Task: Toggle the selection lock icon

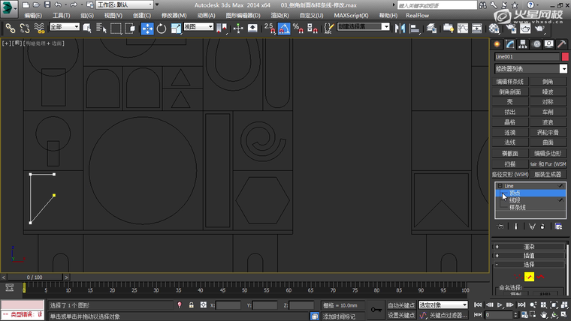Action: 192,305
